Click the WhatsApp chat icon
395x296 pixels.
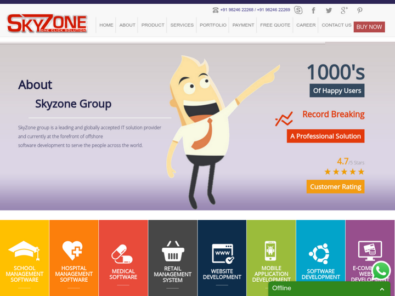(x=381, y=271)
